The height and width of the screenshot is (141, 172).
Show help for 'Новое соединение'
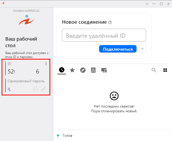point(110,22)
